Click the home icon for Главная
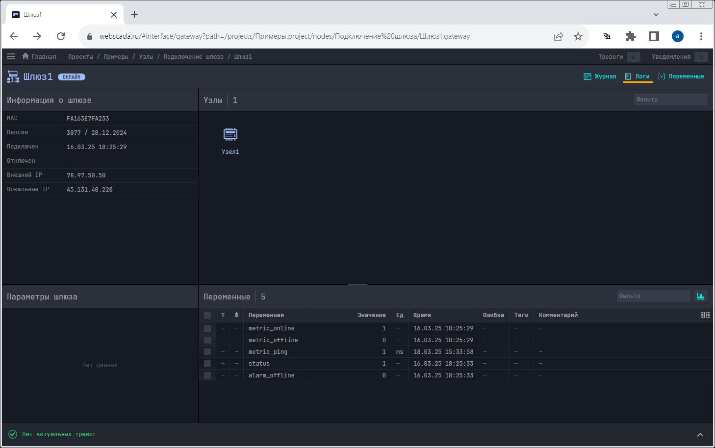Image resolution: width=715 pixels, height=448 pixels. [x=26, y=56]
